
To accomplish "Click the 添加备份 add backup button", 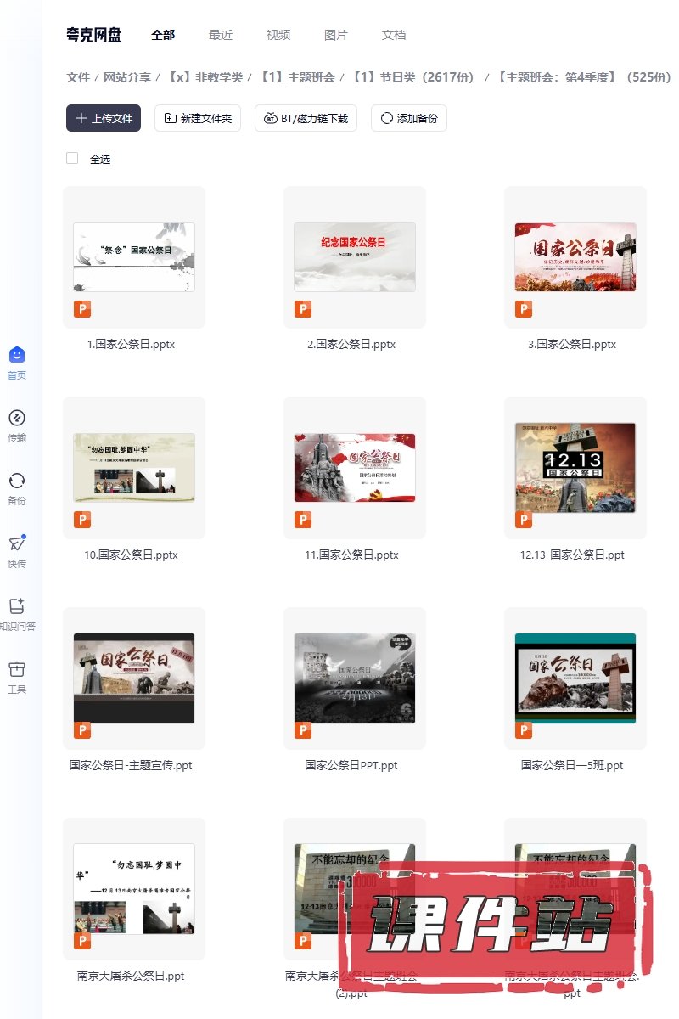I will (409, 118).
